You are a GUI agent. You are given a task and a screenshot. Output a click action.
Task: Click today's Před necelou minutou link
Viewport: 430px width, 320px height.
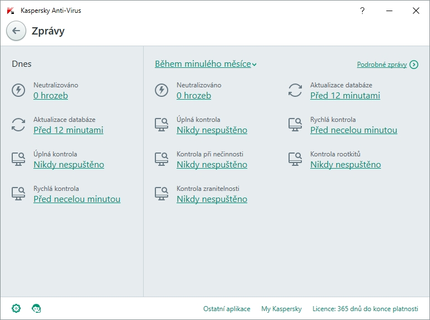(x=77, y=199)
